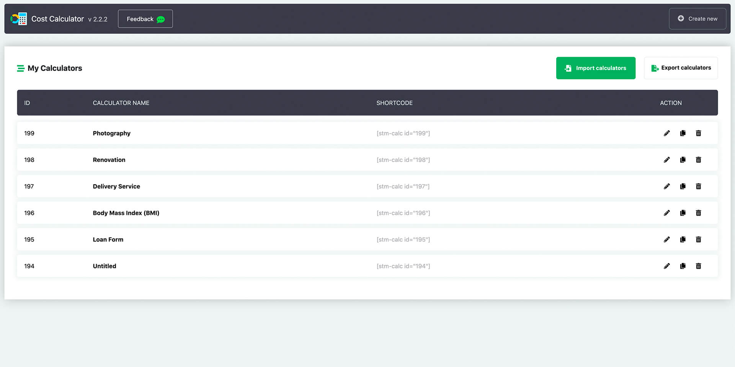Edit the Loan Form calculator
This screenshot has width=735, height=367.
click(667, 239)
